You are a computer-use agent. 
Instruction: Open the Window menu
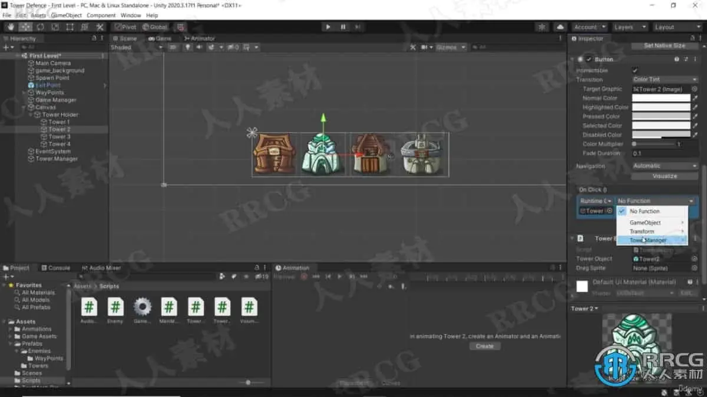pos(131,15)
